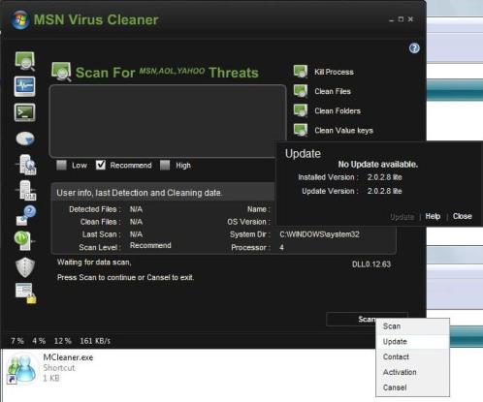Click the disk drive sidebar icon
Screen dimensions: 483x402
point(25,139)
